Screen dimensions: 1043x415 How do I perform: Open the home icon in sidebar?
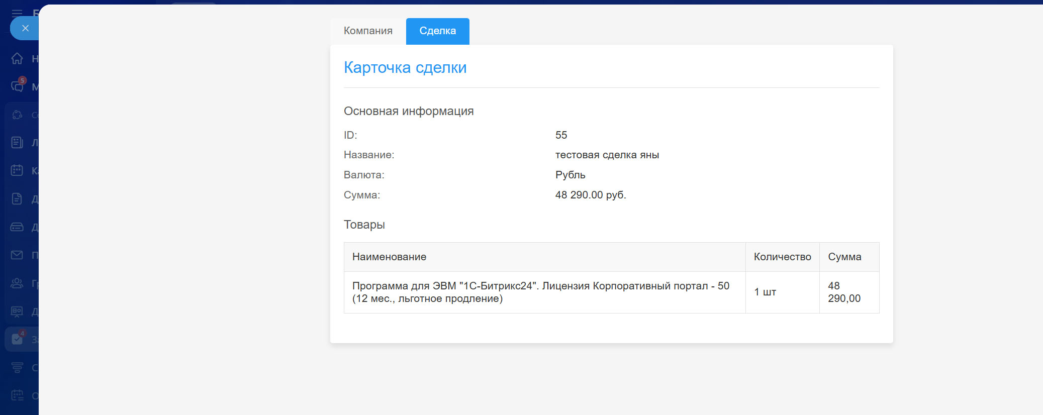pyautogui.click(x=17, y=59)
